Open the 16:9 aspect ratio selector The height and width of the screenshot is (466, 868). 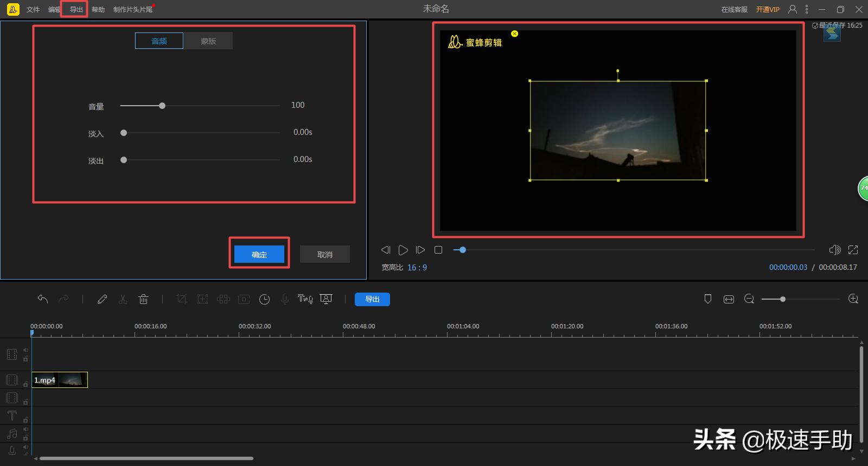pos(417,268)
